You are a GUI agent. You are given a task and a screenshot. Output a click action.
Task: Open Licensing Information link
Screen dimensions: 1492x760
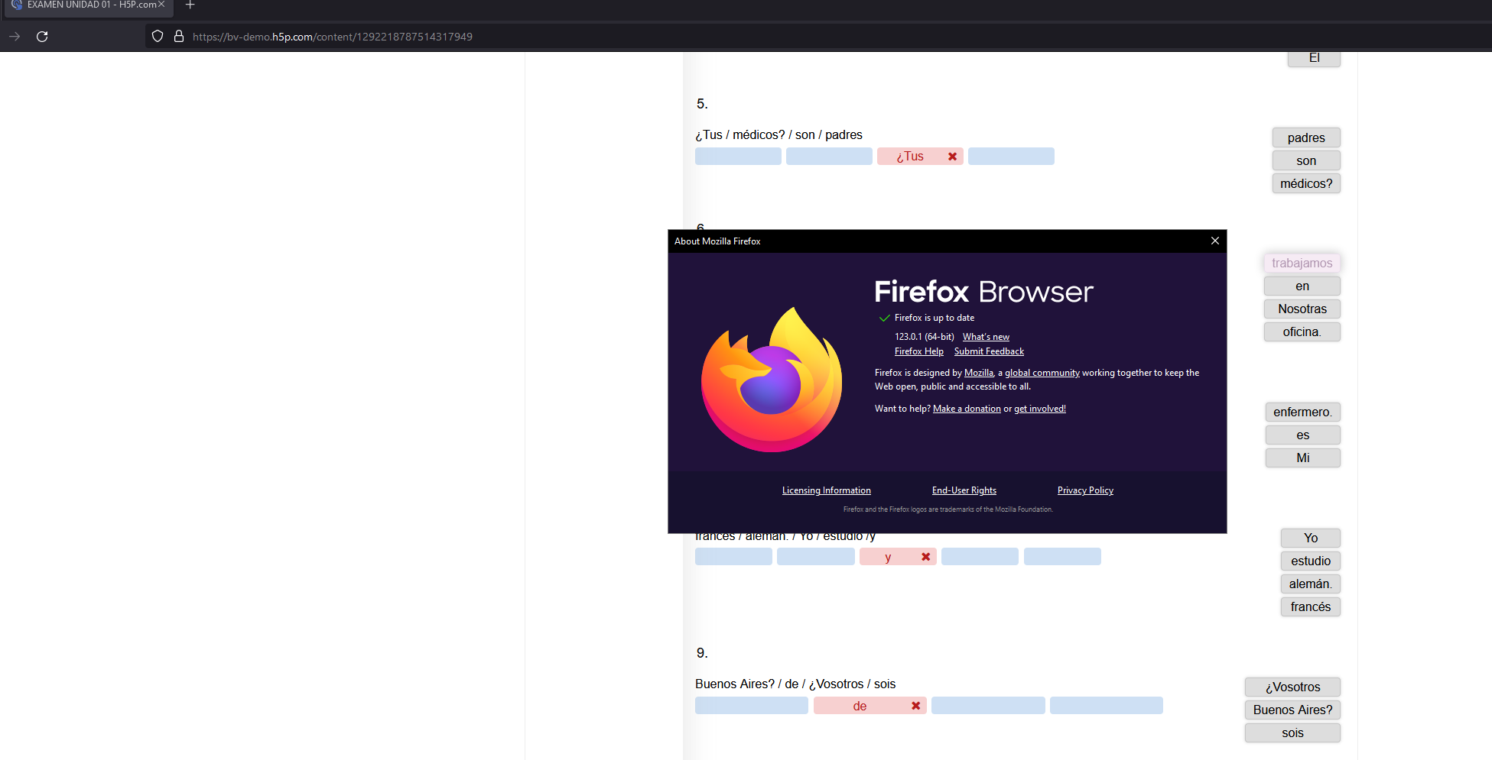[826, 490]
